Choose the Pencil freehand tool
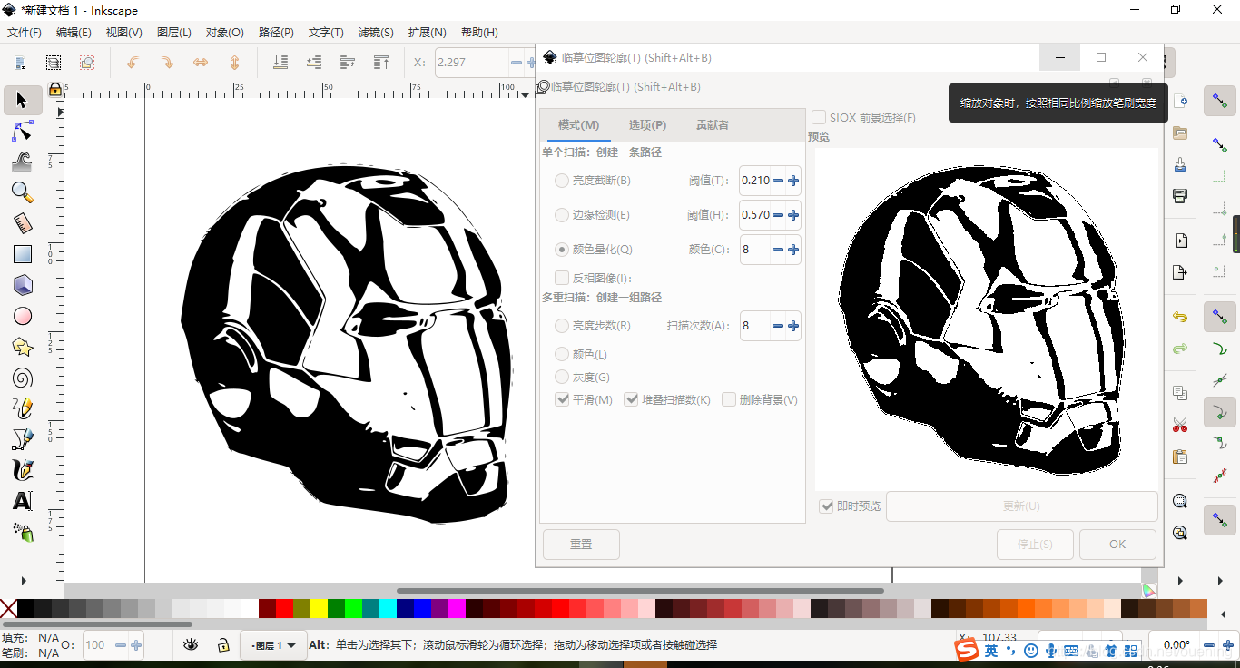1240x668 pixels. [23, 408]
